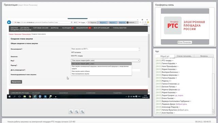Open Word from the taskbar
This screenshot has width=218, height=123.
tap(40, 96)
